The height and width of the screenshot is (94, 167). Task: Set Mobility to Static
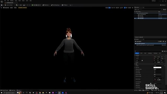[155, 62]
